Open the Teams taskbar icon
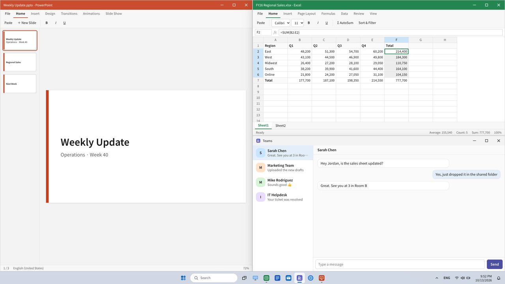 pos(299,278)
